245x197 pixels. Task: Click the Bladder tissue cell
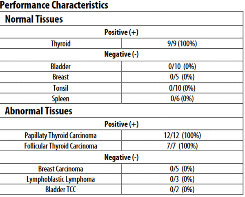60,66
